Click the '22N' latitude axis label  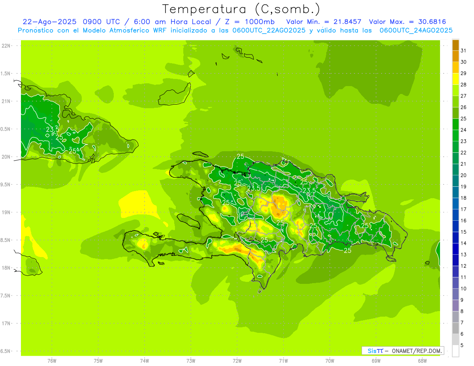pos(6,45)
